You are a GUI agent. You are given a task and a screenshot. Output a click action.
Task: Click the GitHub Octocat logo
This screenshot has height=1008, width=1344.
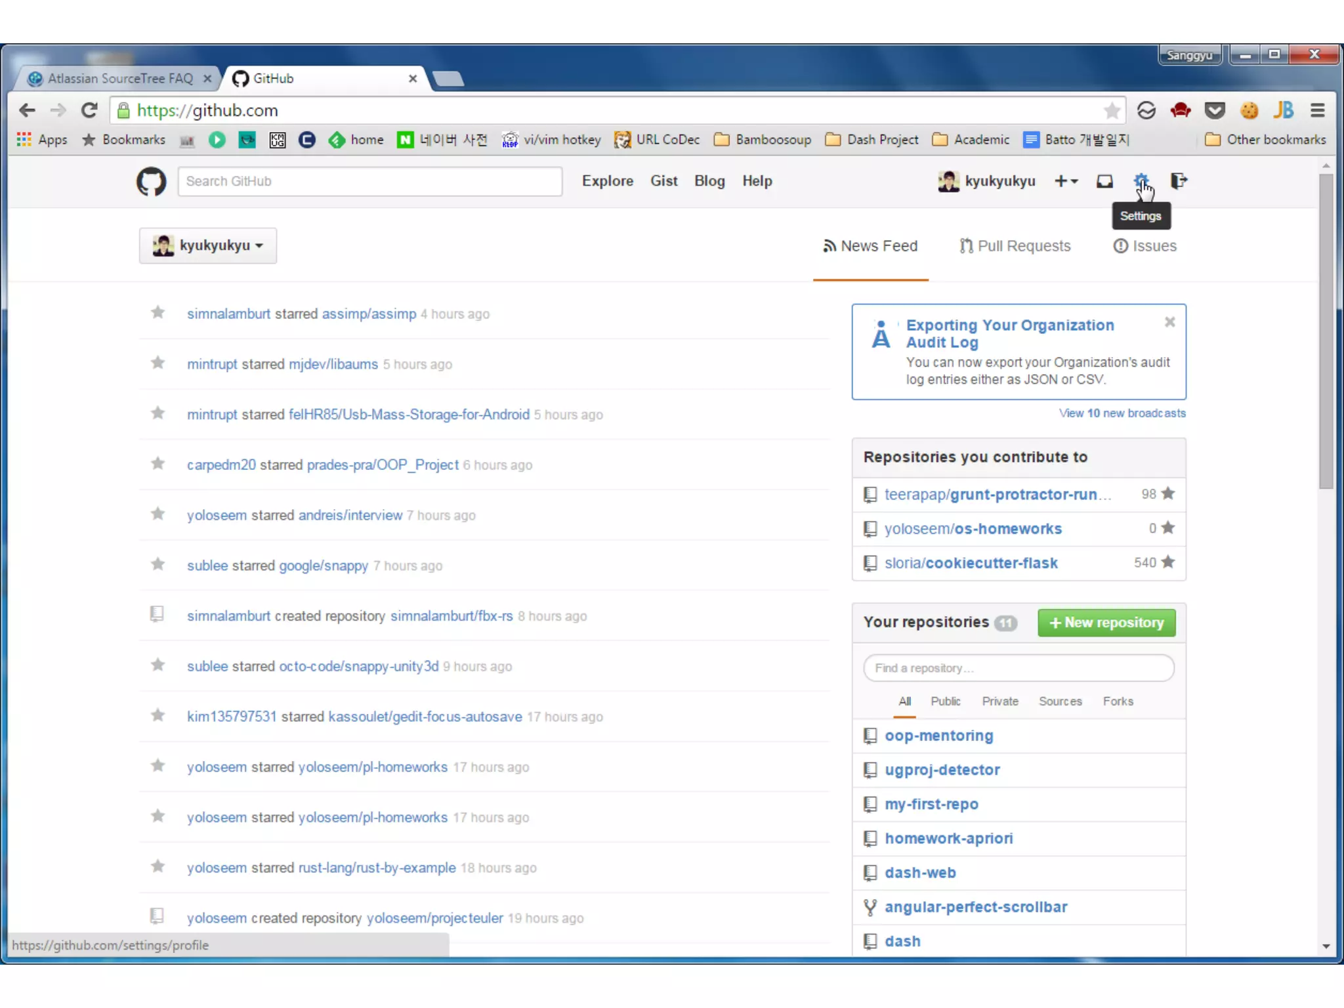(151, 182)
